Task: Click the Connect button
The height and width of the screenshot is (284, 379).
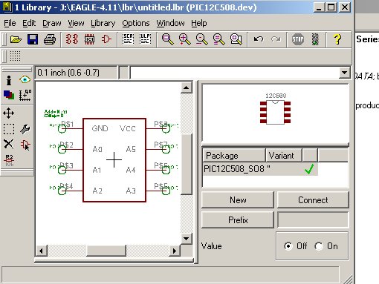Action: coord(313,199)
